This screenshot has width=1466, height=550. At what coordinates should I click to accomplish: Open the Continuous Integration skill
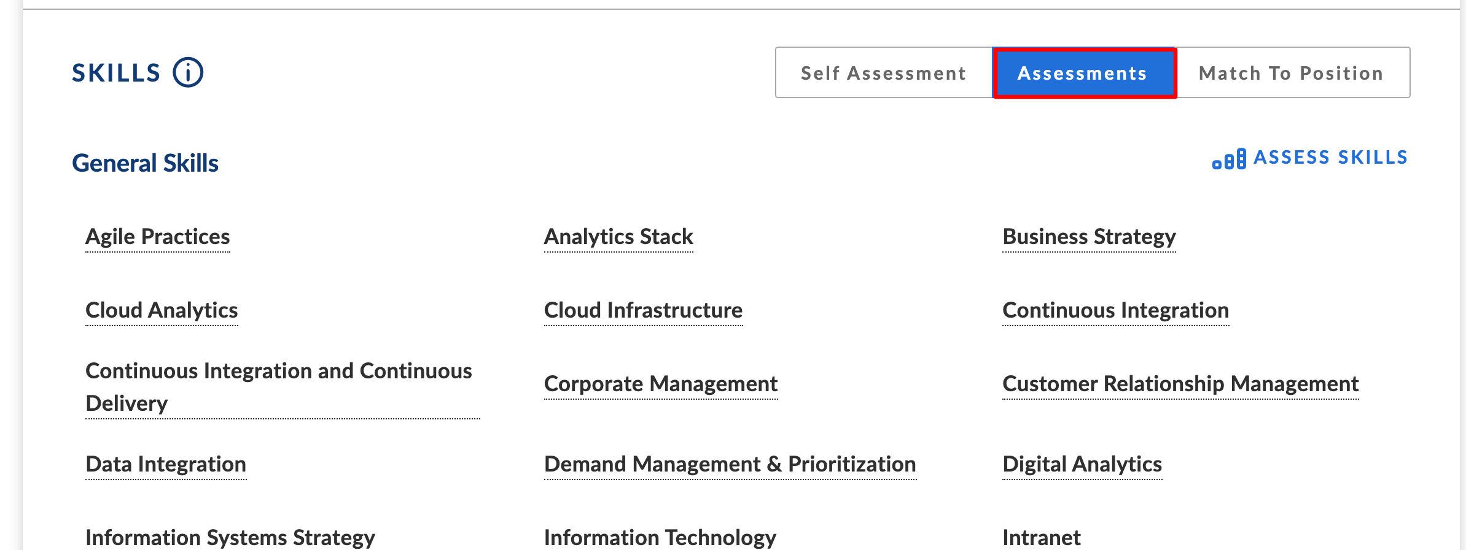click(x=1115, y=311)
